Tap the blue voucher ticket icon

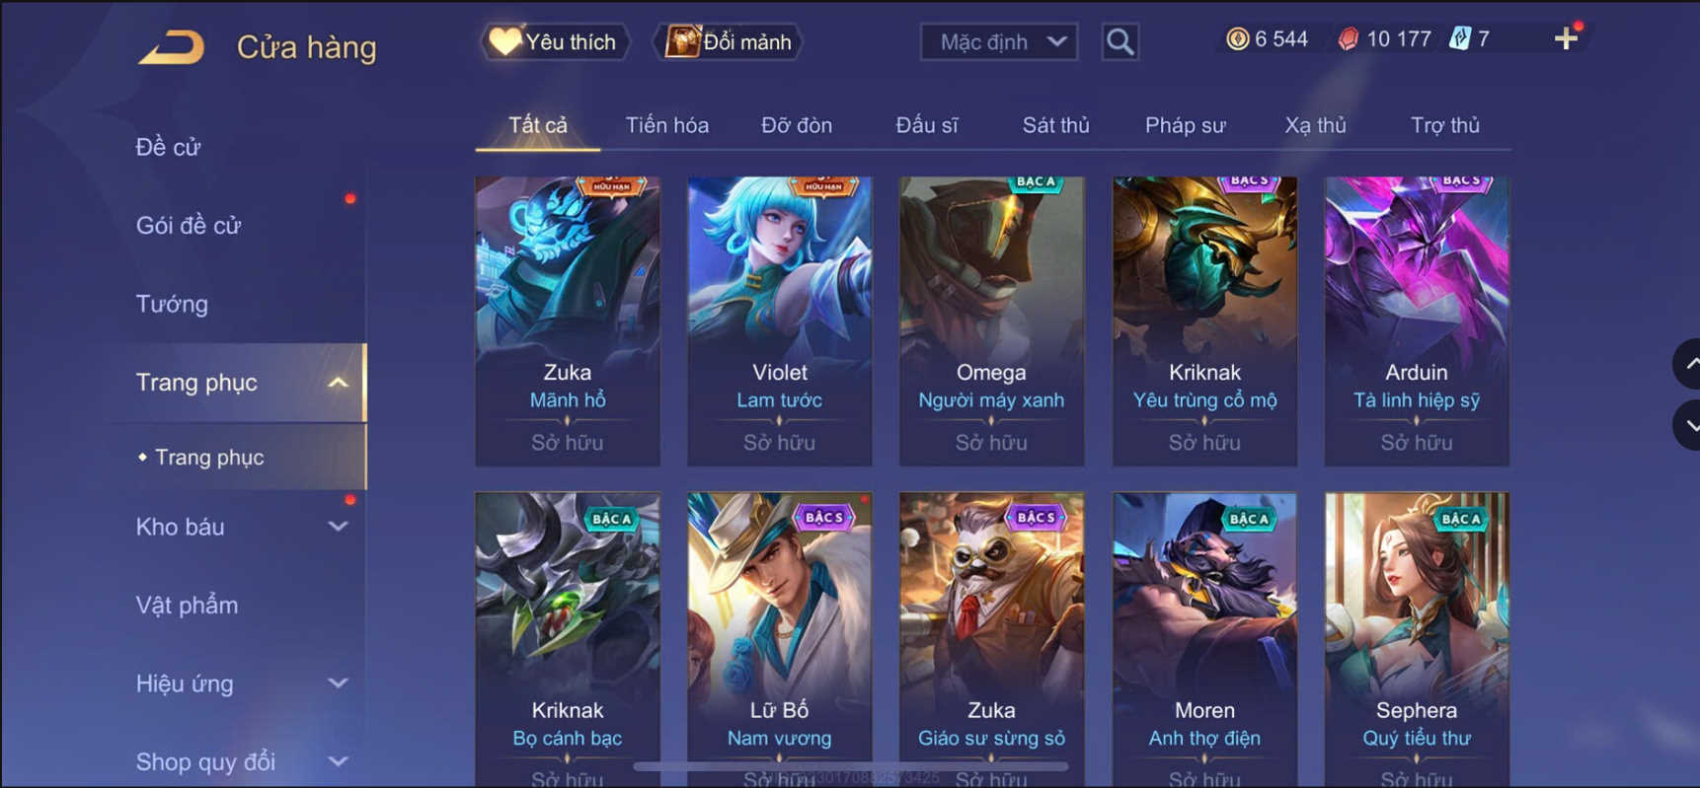click(x=1459, y=38)
